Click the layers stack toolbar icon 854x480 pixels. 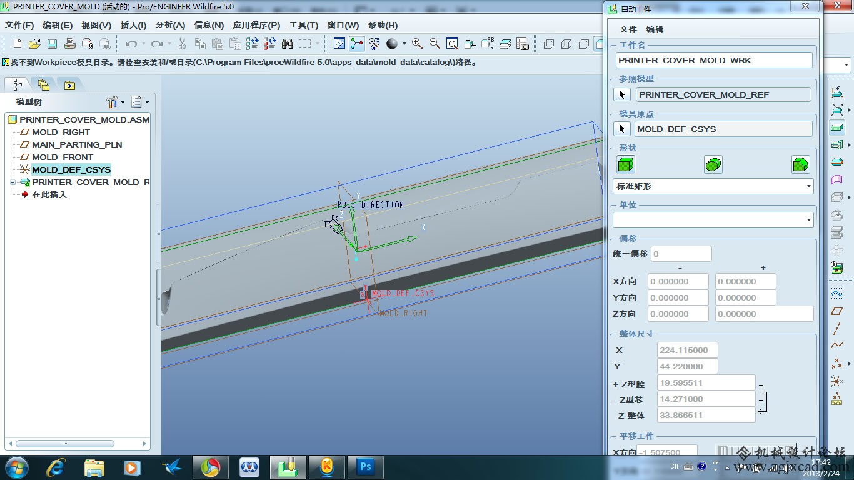tap(505, 44)
